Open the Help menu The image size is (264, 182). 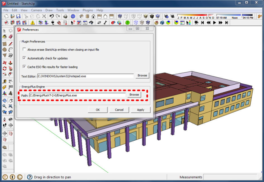[100, 10]
